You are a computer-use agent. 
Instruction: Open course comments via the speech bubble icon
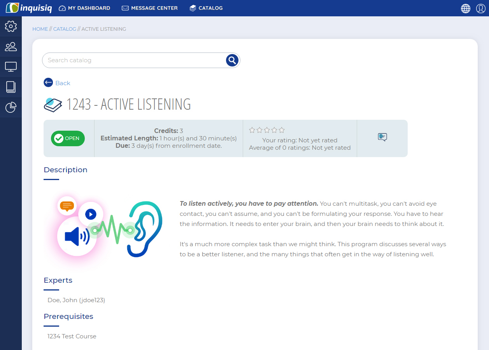(x=382, y=137)
